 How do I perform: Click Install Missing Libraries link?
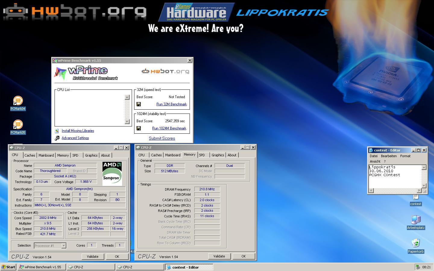(x=78, y=131)
